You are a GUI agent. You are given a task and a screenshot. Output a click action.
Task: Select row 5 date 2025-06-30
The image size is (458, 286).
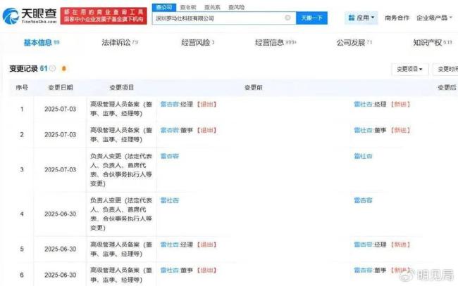(x=60, y=249)
